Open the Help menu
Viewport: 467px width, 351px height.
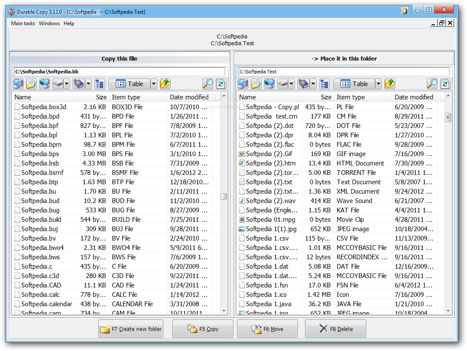(x=69, y=23)
